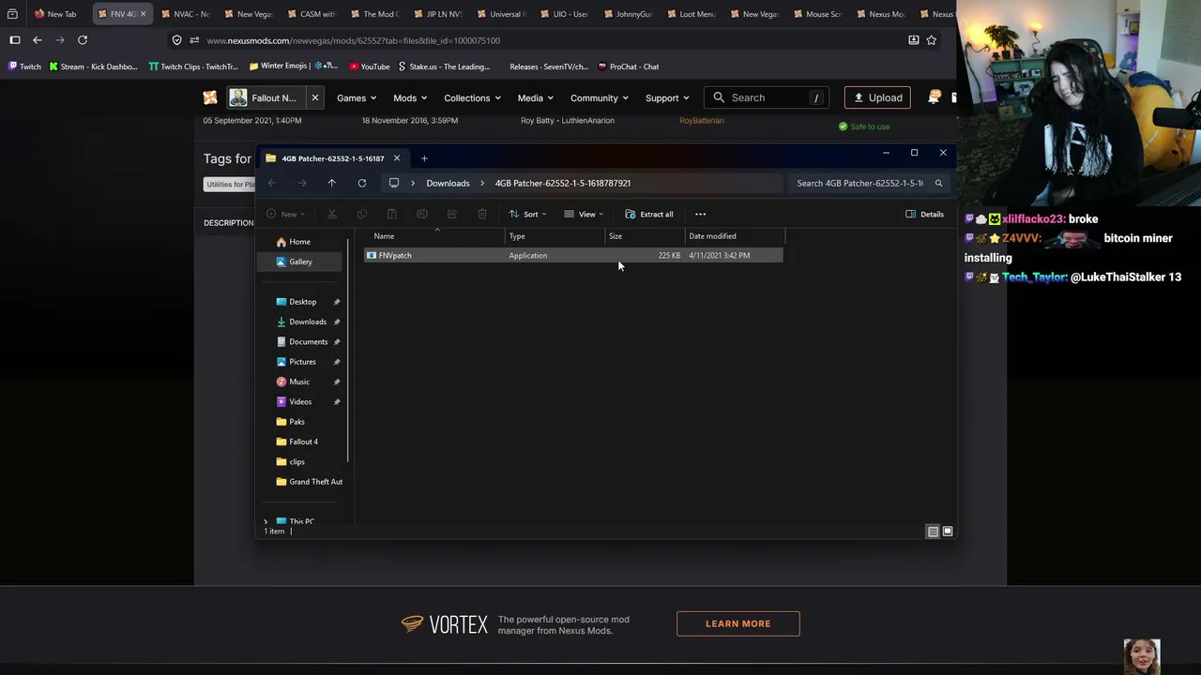The height and width of the screenshot is (675, 1201).
Task: Sort files by the Type column
Action: click(555, 236)
